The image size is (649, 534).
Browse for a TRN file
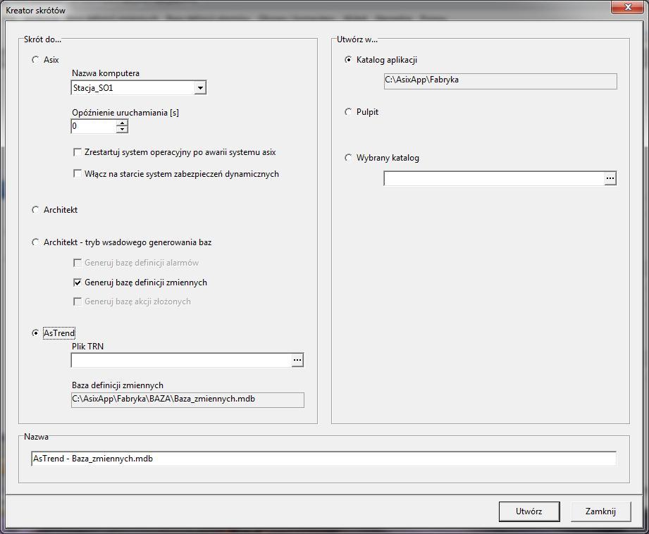(x=297, y=360)
